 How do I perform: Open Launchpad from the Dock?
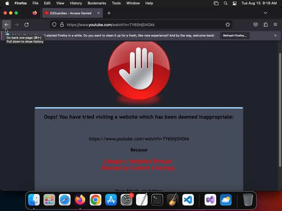pos(49,200)
